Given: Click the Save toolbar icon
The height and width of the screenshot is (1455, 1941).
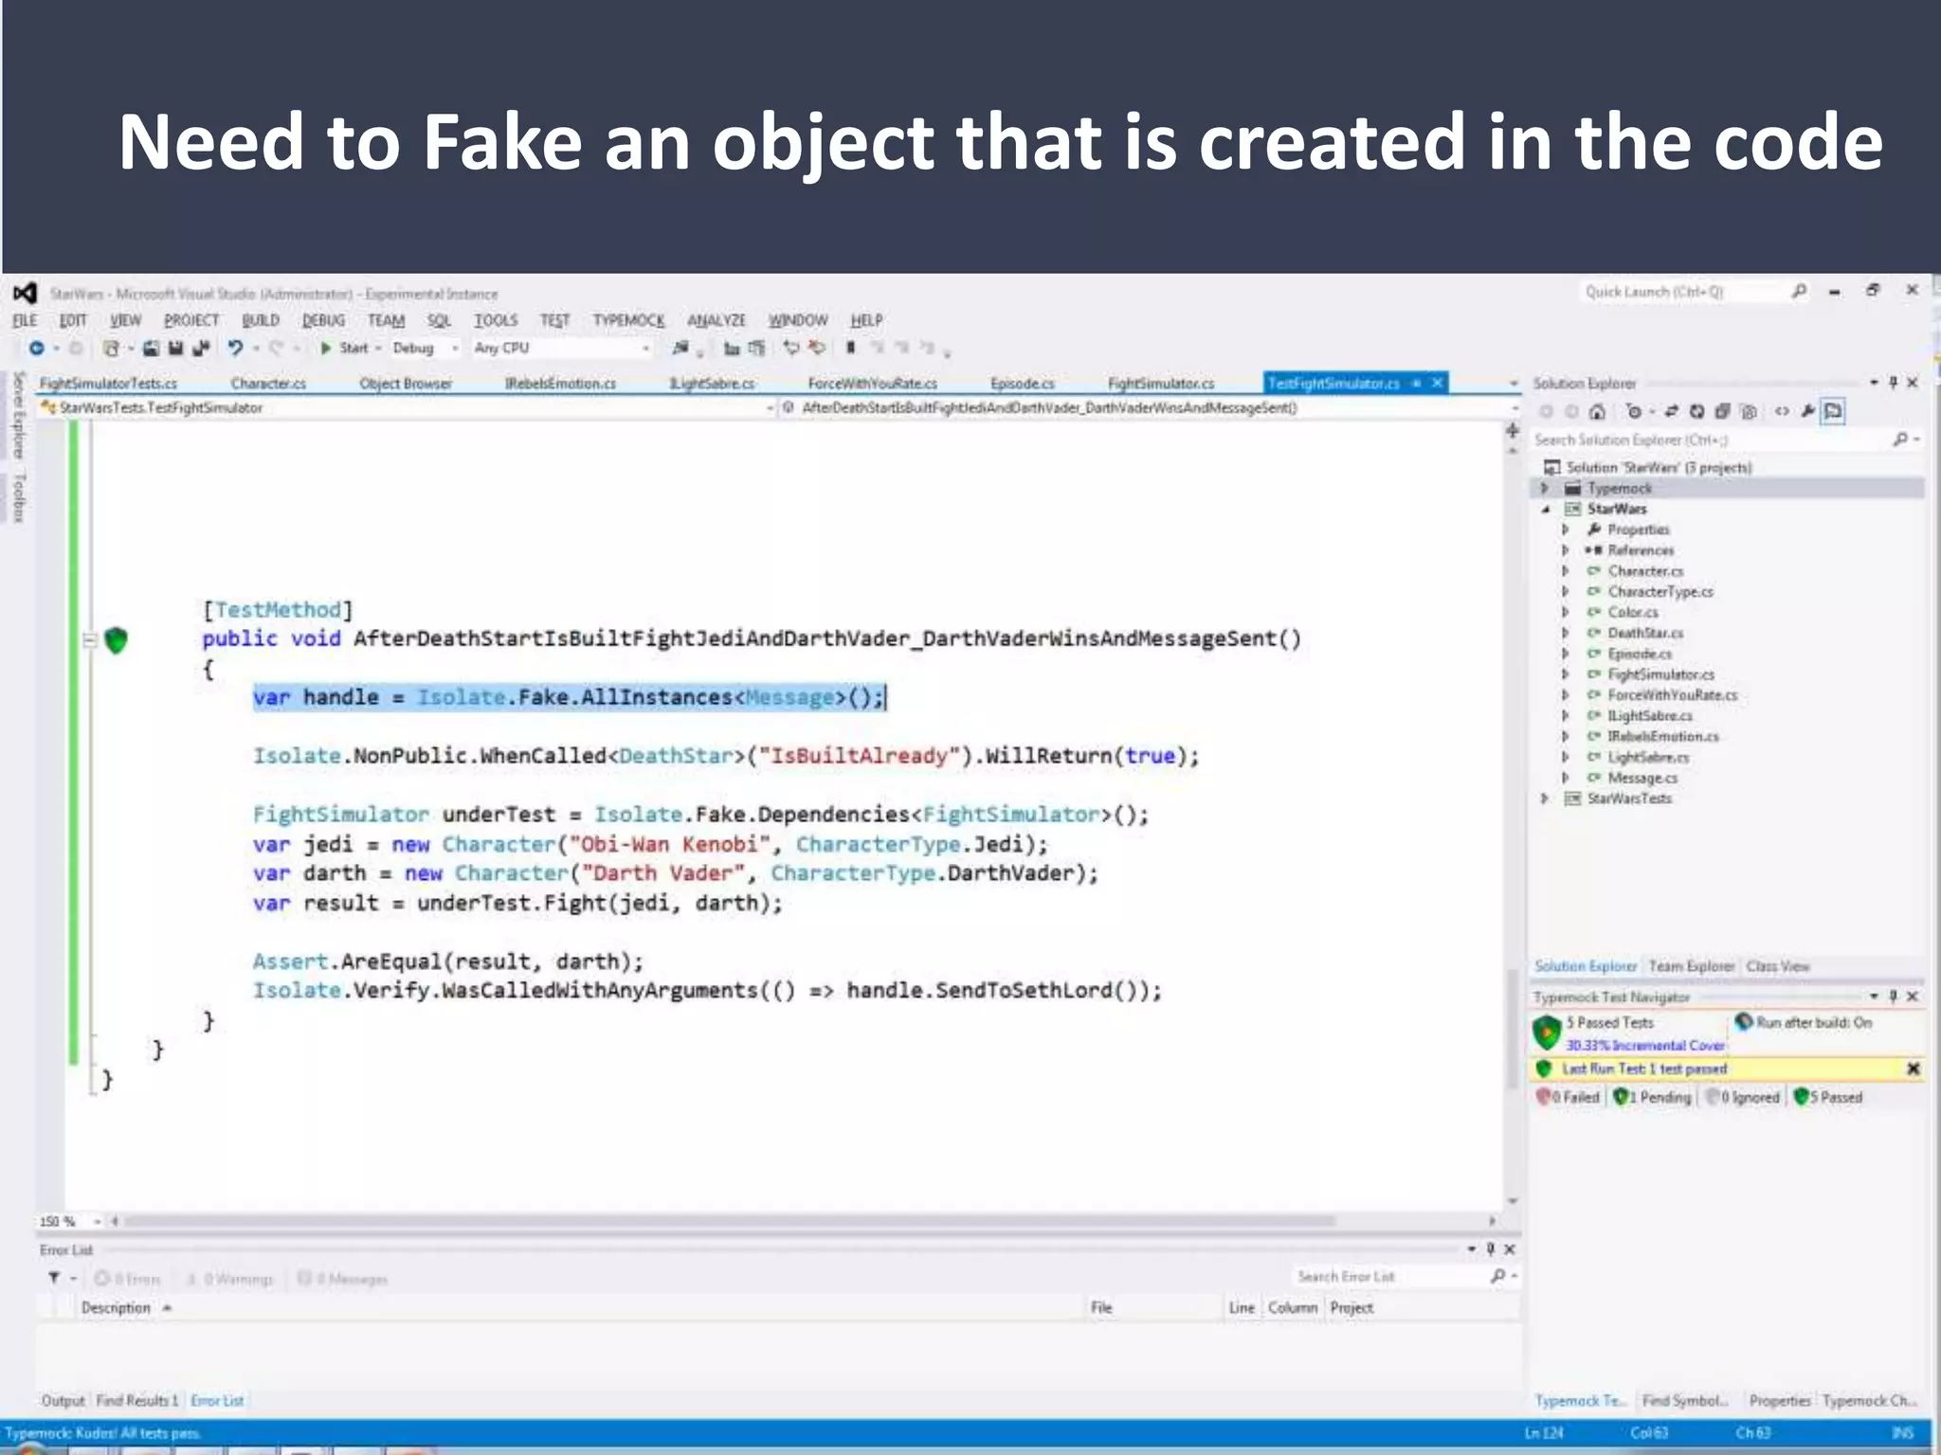Looking at the screenshot, I should pyautogui.click(x=175, y=349).
